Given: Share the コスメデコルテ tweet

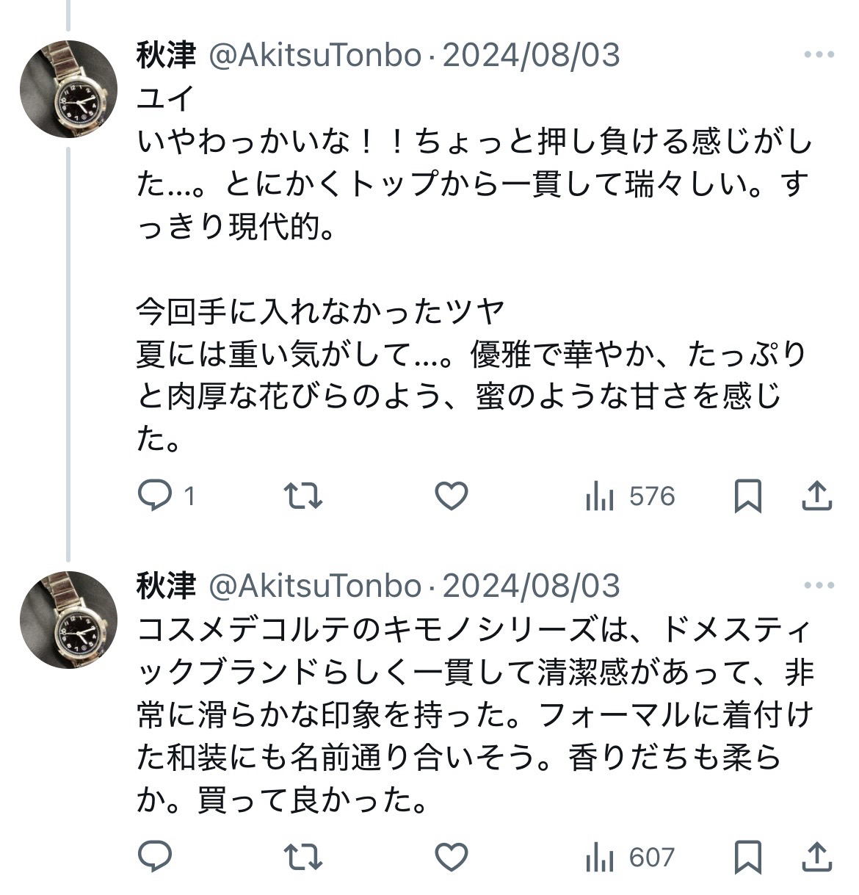Looking at the screenshot, I should point(816,858).
